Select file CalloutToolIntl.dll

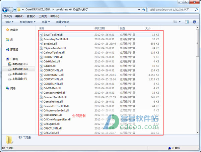[100, 52]
